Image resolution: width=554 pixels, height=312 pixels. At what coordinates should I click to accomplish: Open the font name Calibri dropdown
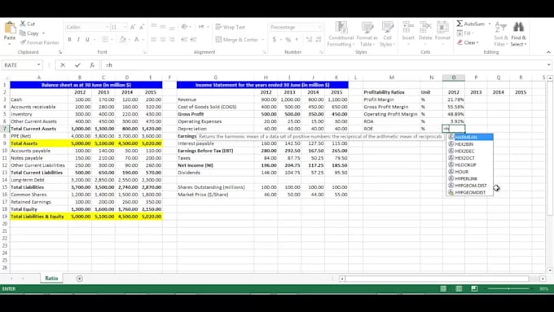click(x=107, y=27)
